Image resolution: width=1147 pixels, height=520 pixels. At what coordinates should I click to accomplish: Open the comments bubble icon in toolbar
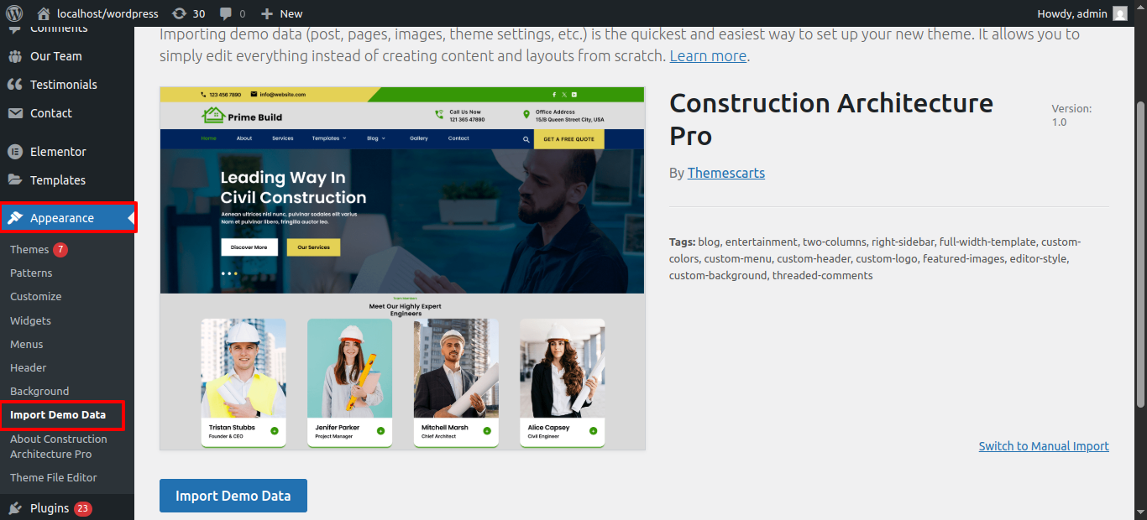pyautogui.click(x=226, y=14)
